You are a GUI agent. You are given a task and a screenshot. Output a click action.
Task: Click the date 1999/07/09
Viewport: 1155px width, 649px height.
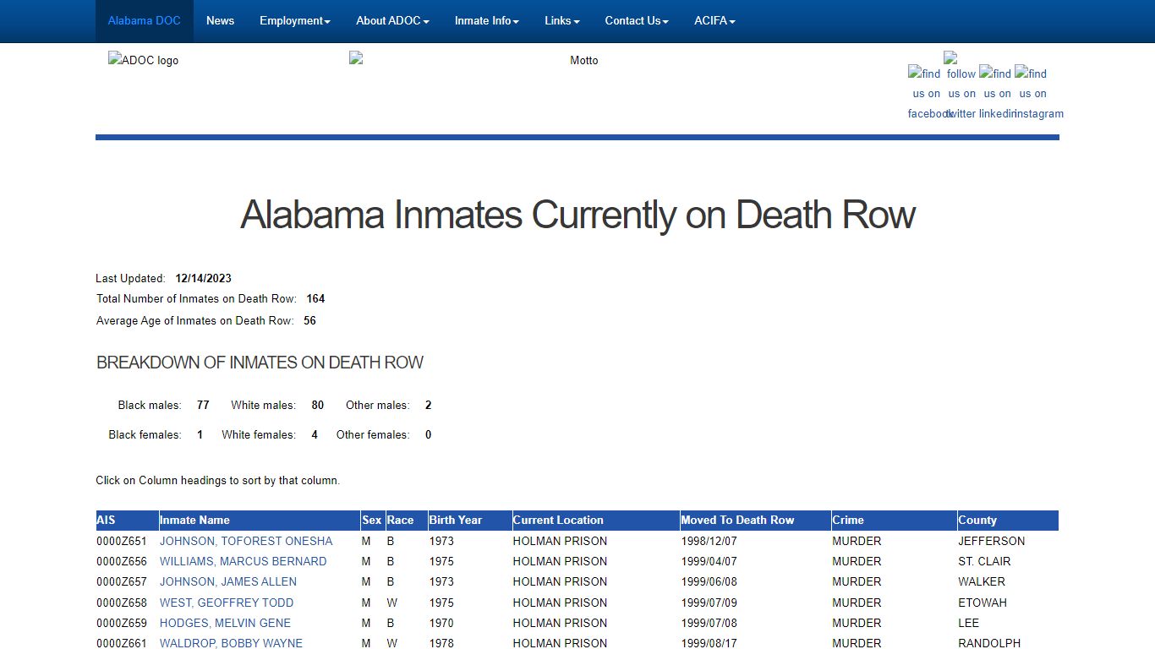pyautogui.click(x=709, y=603)
